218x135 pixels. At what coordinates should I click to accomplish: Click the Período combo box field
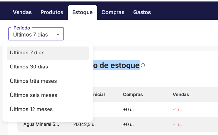point(33,34)
